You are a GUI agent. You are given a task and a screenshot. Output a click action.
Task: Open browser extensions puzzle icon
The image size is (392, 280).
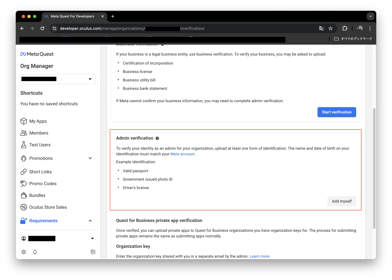click(x=345, y=28)
